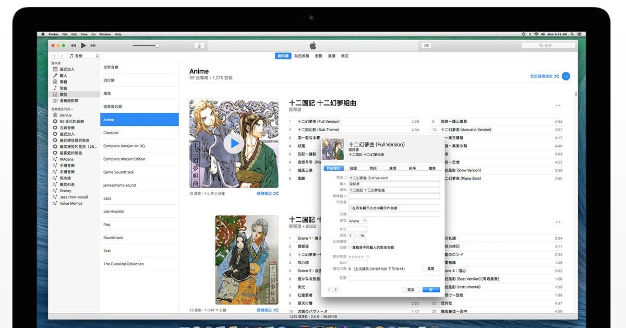Click 重置 to reset the play count

click(430, 268)
